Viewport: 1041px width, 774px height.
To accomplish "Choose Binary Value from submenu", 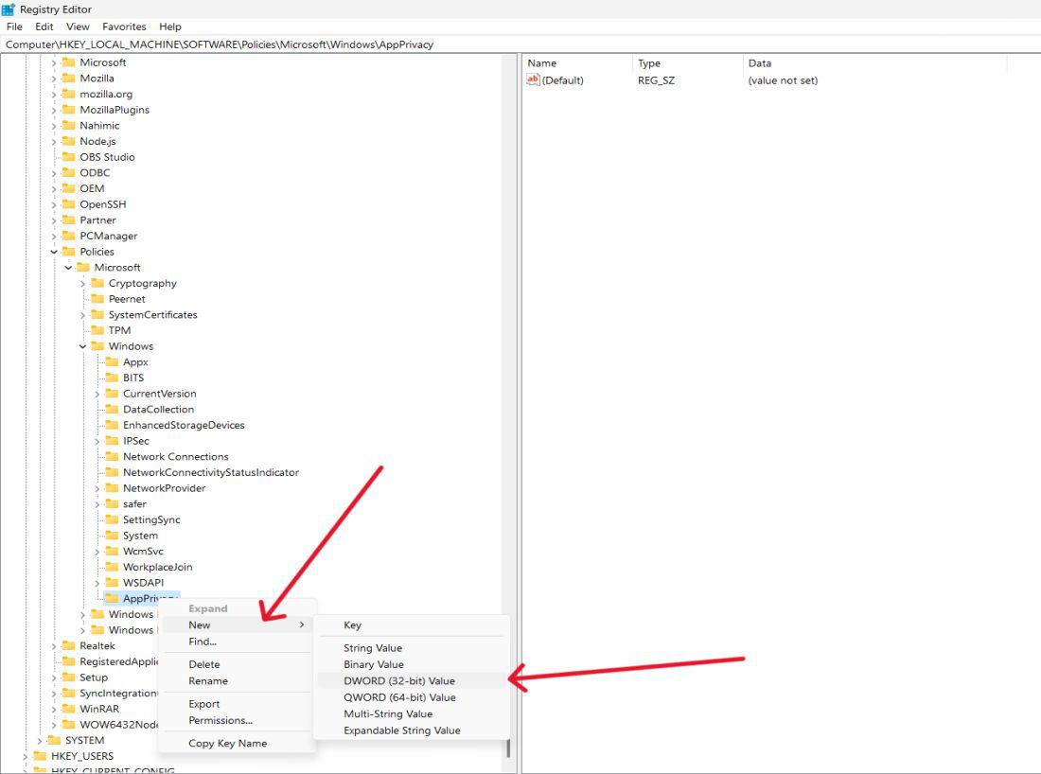I will [x=411, y=664].
